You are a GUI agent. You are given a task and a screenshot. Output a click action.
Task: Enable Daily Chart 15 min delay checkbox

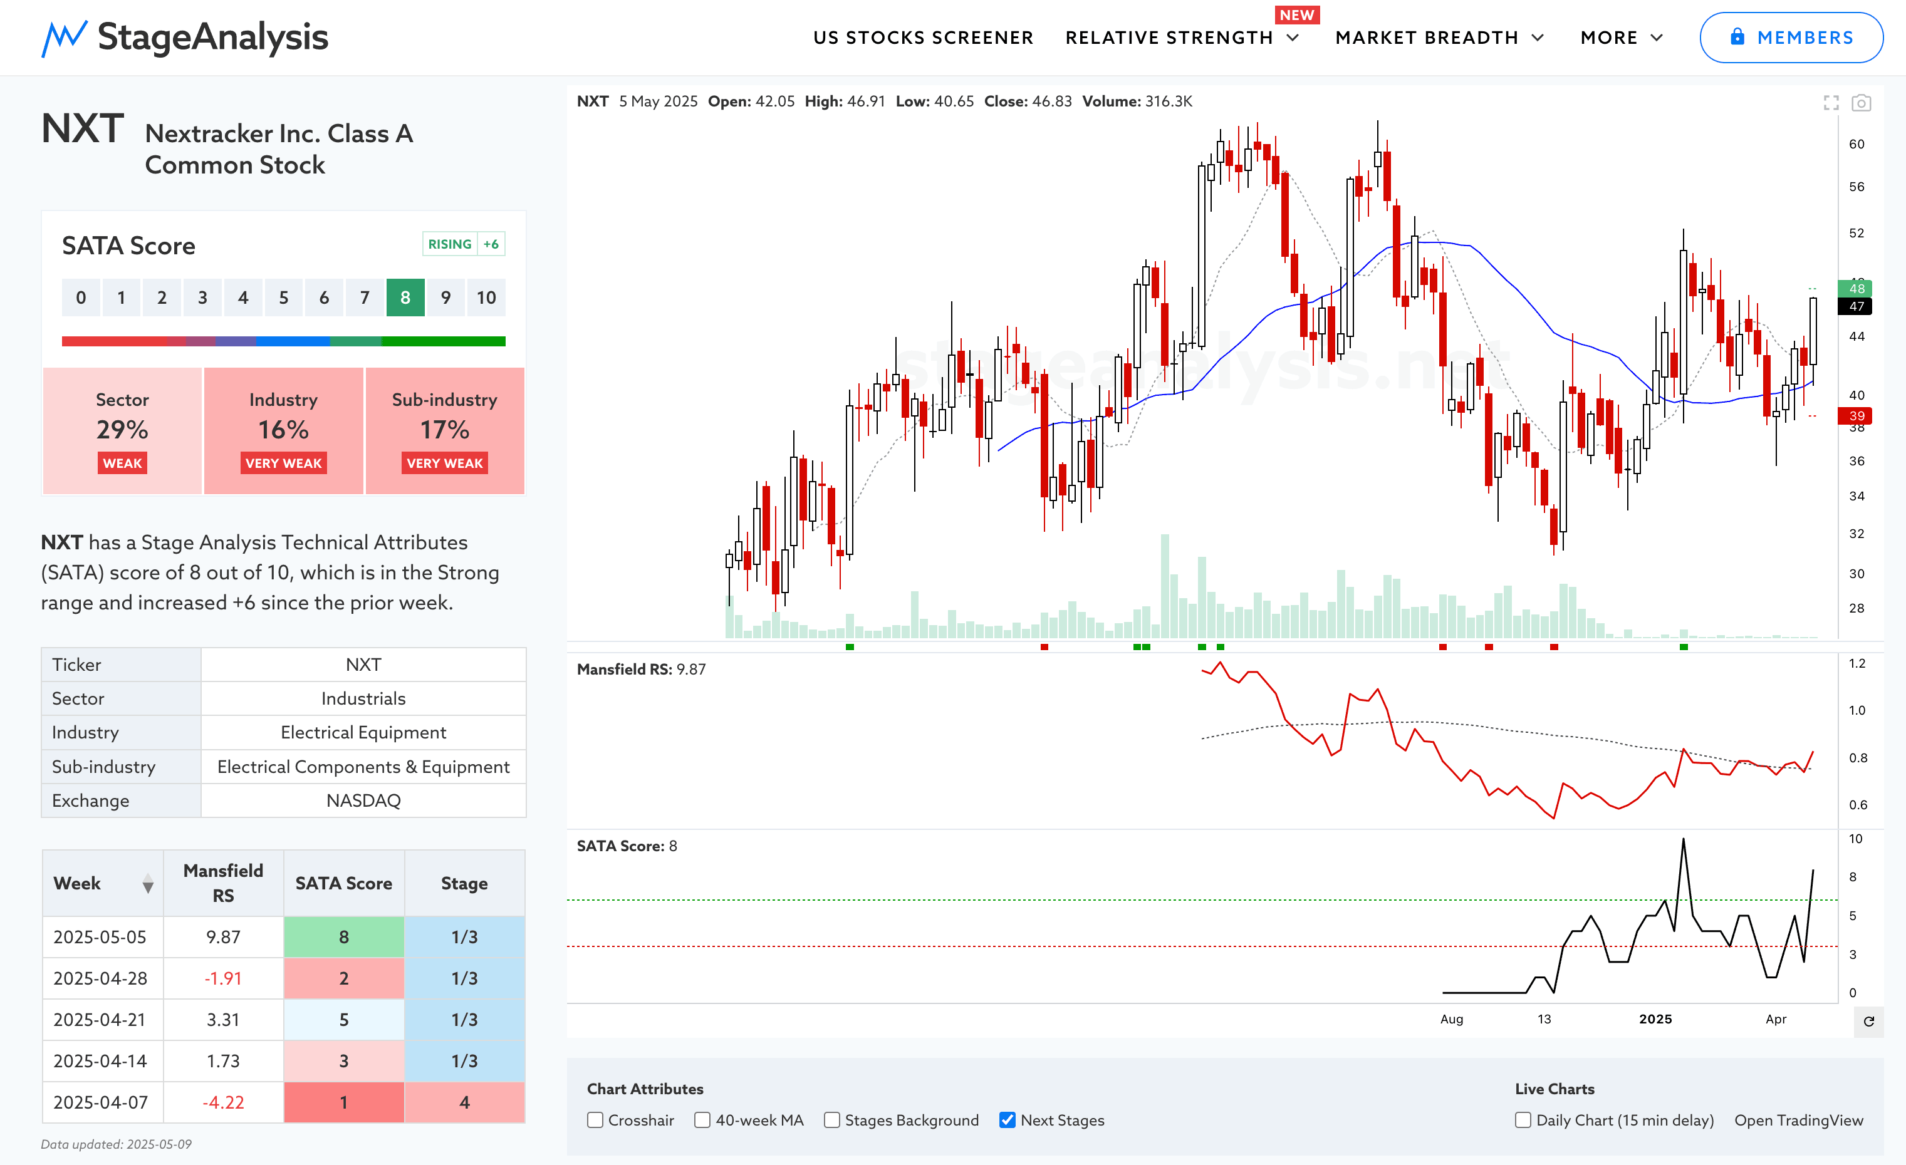click(1523, 1120)
